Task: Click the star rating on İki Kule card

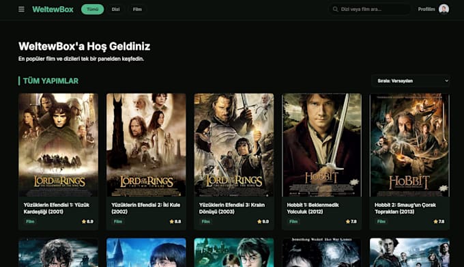Action: tap(175, 221)
